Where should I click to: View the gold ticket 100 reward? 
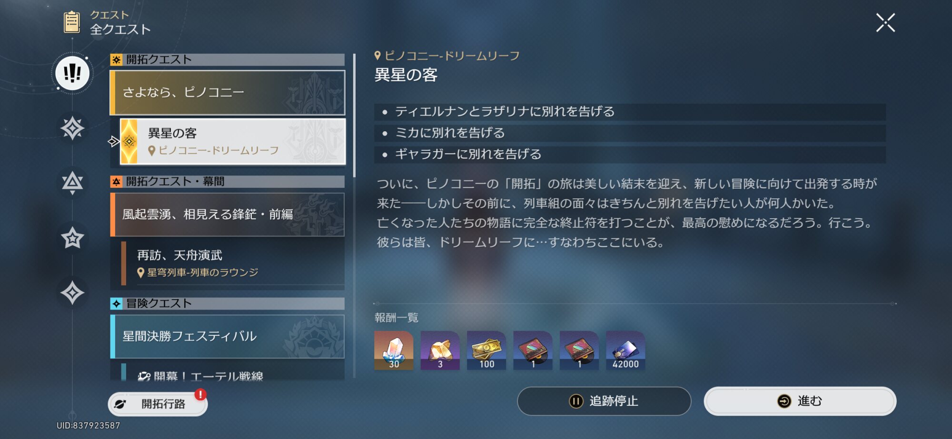point(486,351)
